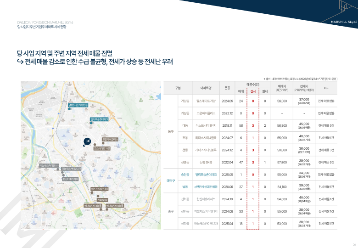Click the 송촌동 neighborhood cell
The width and height of the screenshot is (358, 248).
tap(185, 175)
